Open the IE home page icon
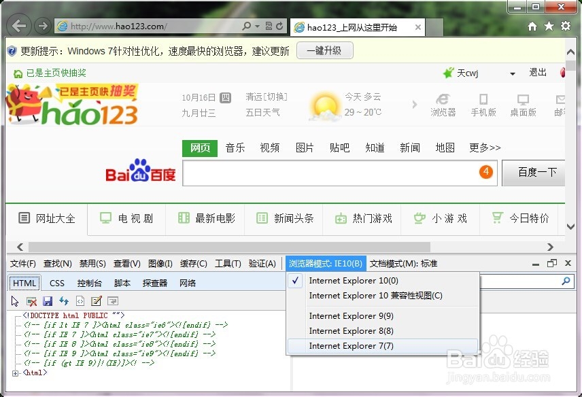Image resolution: width=582 pixels, height=397 pixels. (x=532, y=26)
